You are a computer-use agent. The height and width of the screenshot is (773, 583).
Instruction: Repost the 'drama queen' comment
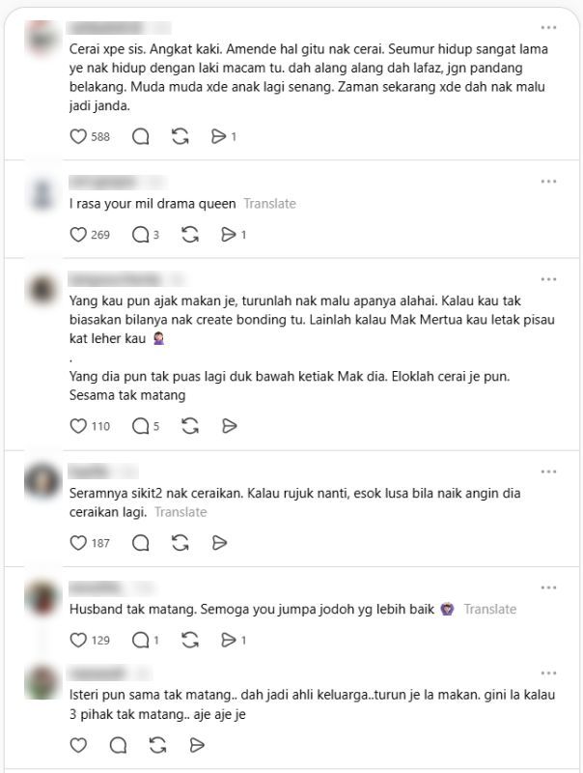pos(190,235)
